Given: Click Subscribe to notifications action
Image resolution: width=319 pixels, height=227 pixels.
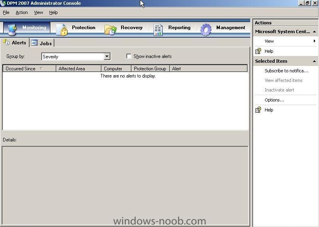Looking at the screenshot, I should pos(286,71).
